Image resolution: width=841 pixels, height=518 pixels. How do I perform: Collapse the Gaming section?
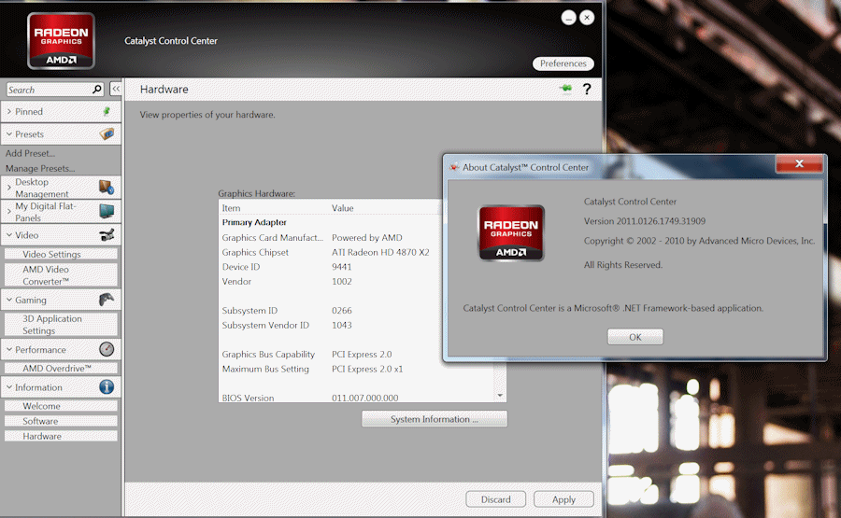[x=9, y=300]
